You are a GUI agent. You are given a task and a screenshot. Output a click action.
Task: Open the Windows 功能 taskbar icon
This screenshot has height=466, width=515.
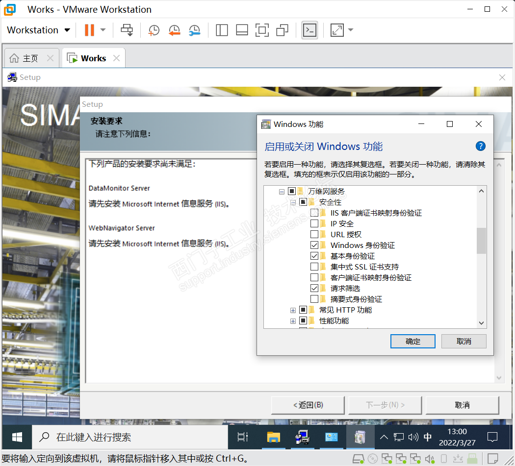360,437
